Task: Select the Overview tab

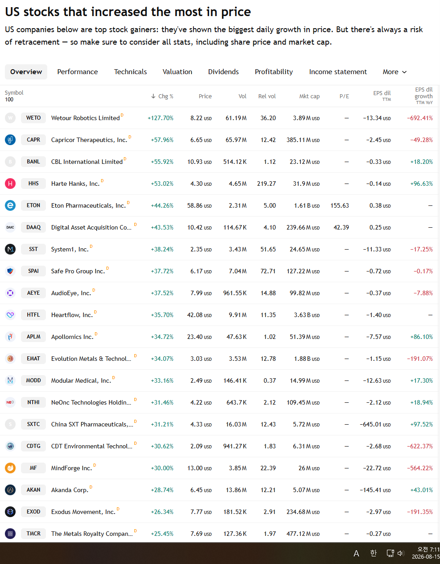Action: click(x=26, y=72)
